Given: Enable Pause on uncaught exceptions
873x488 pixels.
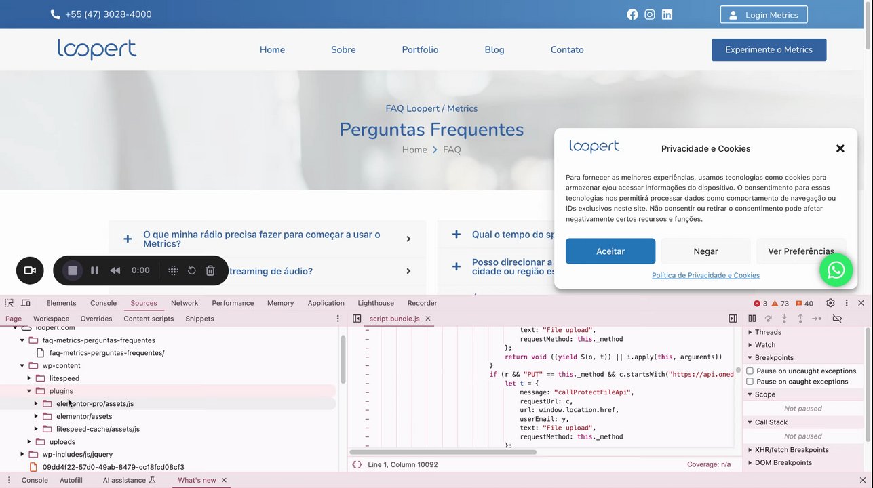Looking at the screenshot, I should pos(750,371).
